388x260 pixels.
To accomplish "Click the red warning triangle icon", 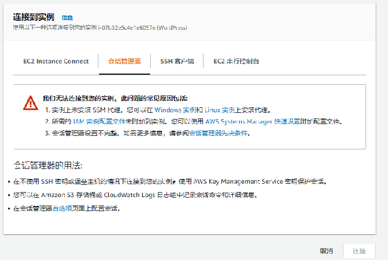I will pyautogui.click(x=30, y=102).
